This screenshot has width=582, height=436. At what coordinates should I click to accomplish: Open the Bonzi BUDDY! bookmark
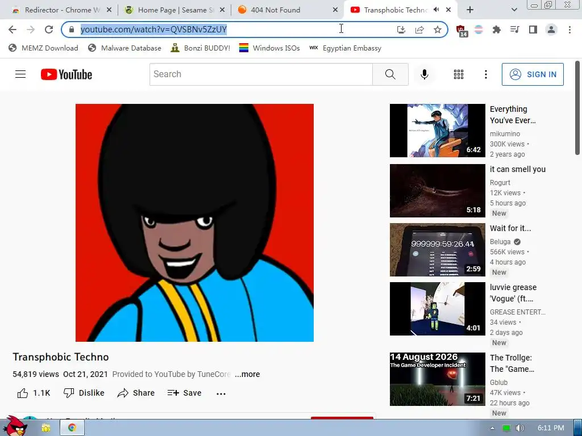tap(201, 48)
